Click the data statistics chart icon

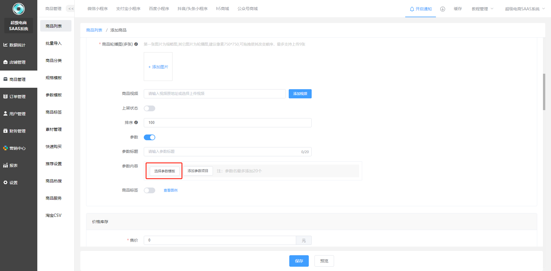[5, 45]
